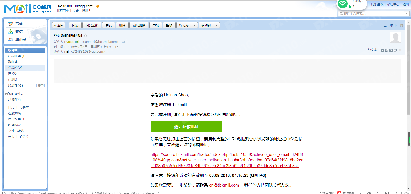Click the 反馈建议 feedback link
This screenshot has height=194, width=411.
pyautogui.click(x=377, y=4)
